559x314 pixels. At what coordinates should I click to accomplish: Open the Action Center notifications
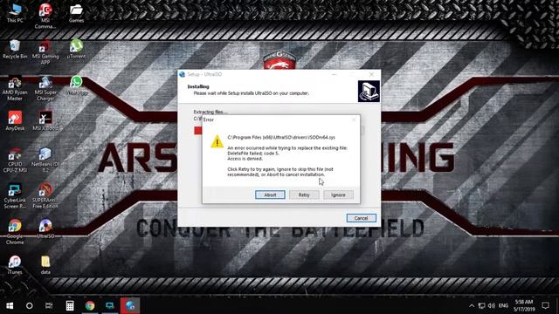[545, 305]
